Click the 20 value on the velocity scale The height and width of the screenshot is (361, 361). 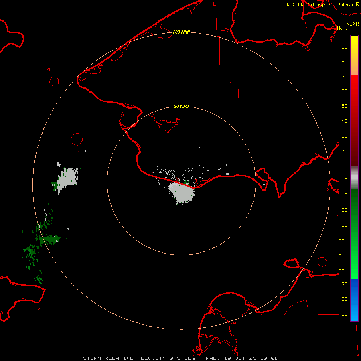pyautogui.click(x=345, y=151)
